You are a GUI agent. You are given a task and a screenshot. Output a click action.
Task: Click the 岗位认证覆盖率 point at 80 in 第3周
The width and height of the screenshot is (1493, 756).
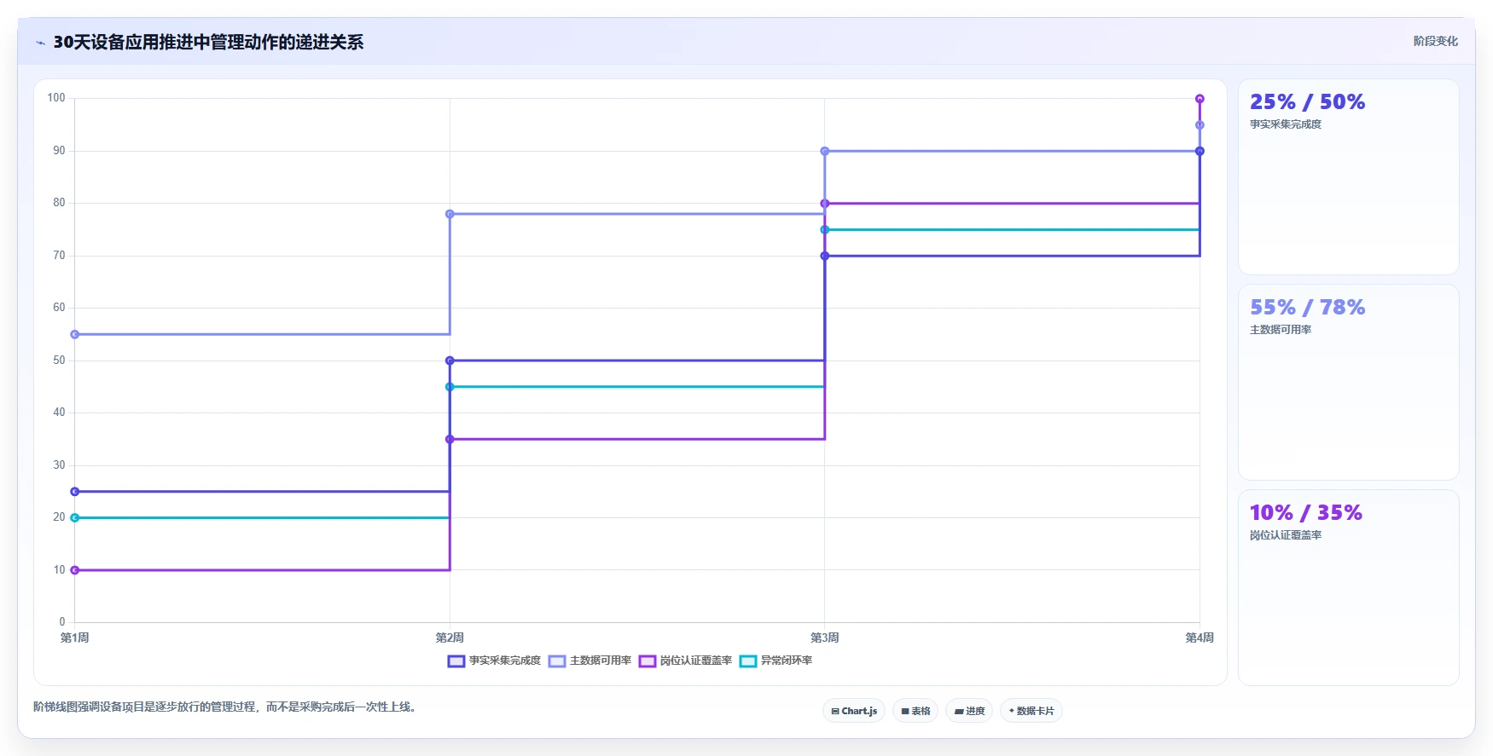point(824,204)
